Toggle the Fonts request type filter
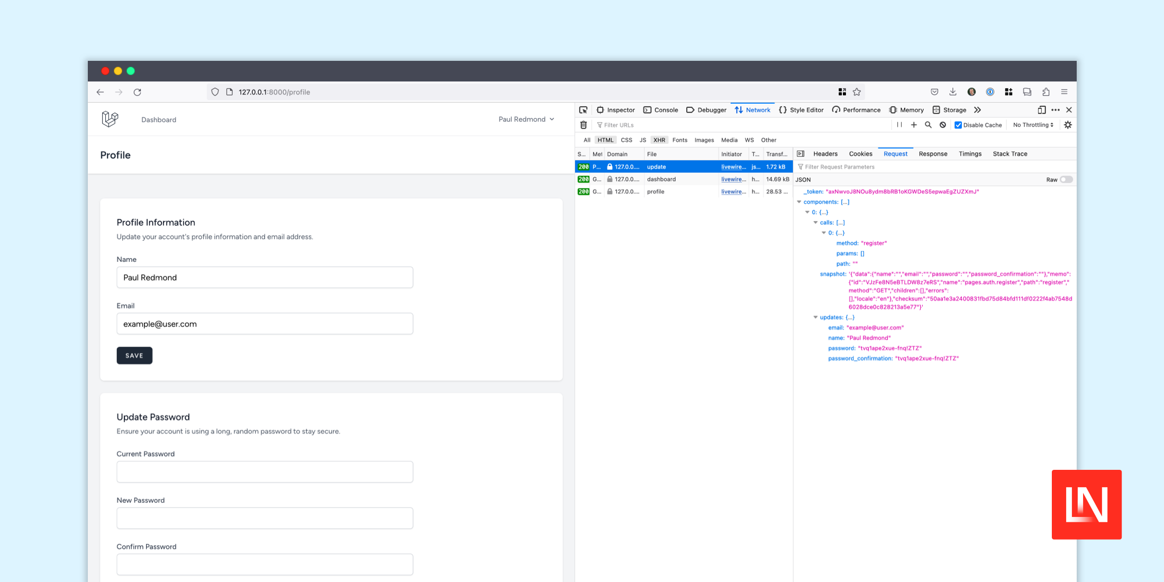The image size is (1164, 582). [x=680, y=140]
